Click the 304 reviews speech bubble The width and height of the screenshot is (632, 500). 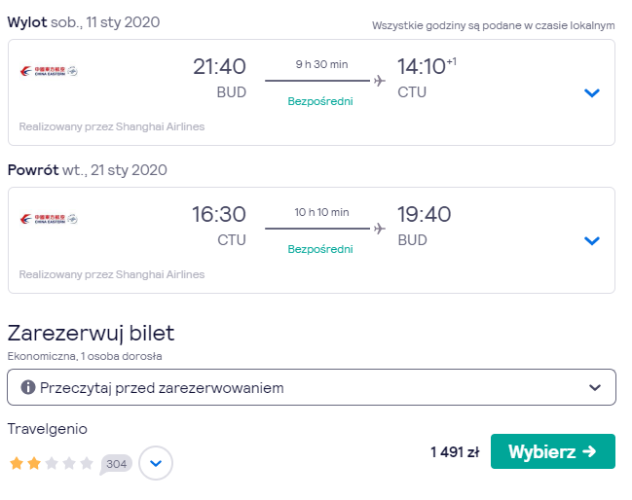coord(116,464)
